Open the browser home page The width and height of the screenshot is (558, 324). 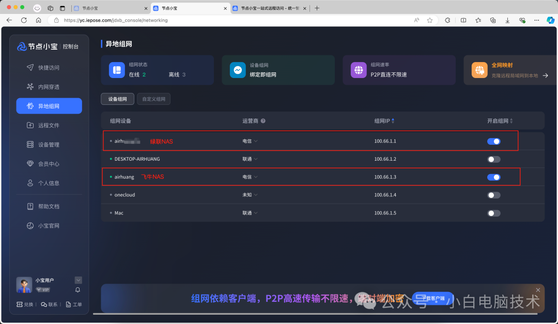38,20
